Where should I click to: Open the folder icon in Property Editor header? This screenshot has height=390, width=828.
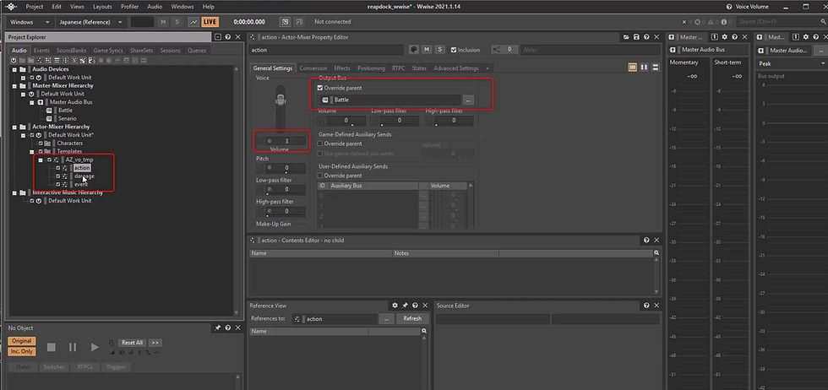tap(626, 37)
